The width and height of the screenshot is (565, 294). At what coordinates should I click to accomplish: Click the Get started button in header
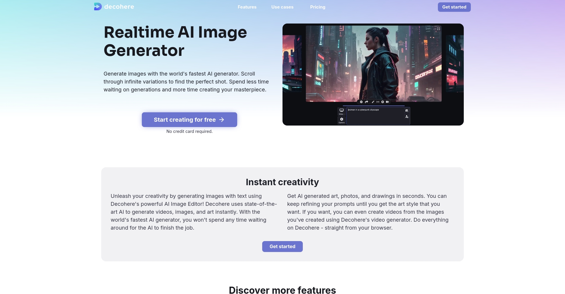[x=454, y=7]
